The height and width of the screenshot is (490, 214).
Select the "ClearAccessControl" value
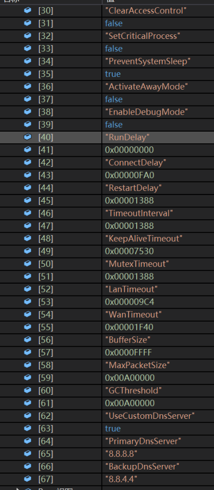[x=146, y=11]
